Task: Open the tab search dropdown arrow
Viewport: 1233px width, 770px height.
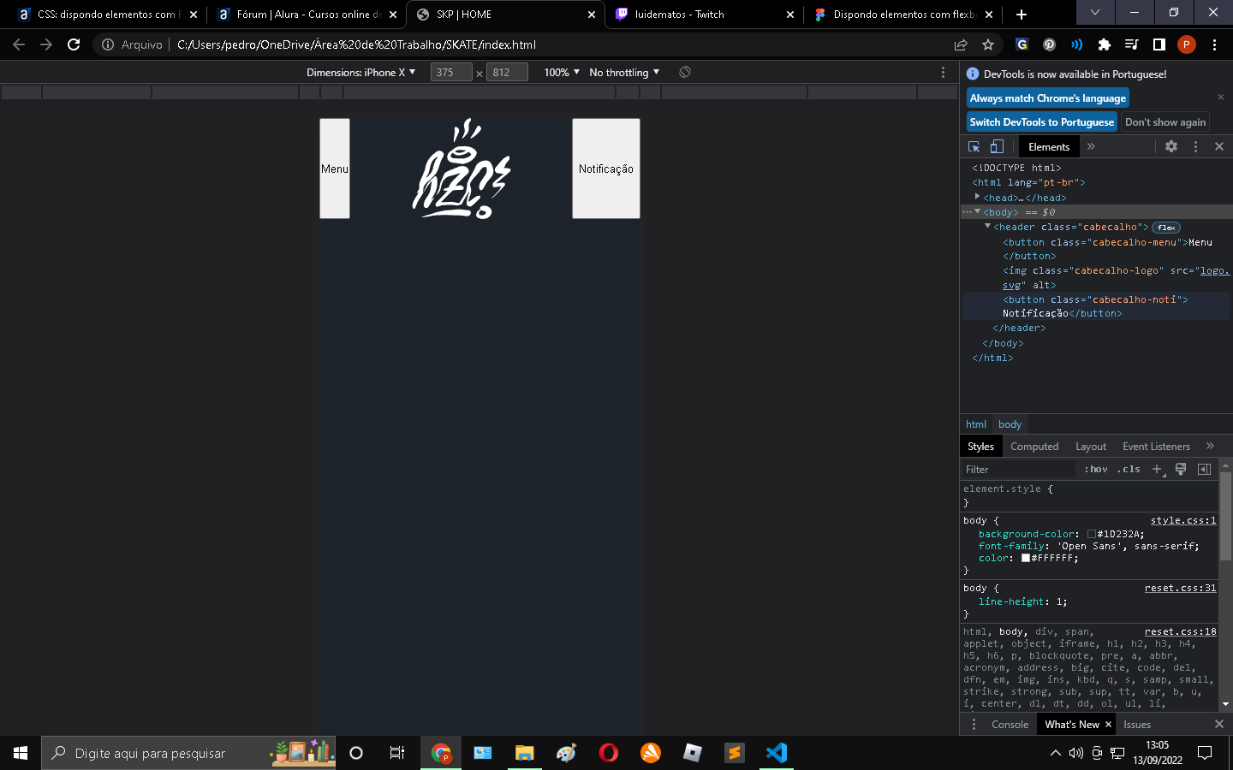Action: 1094,13
